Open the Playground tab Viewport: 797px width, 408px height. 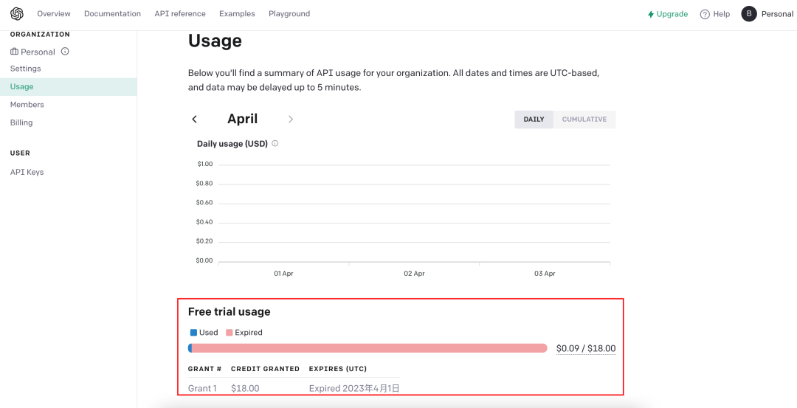(x=289, y=14)
